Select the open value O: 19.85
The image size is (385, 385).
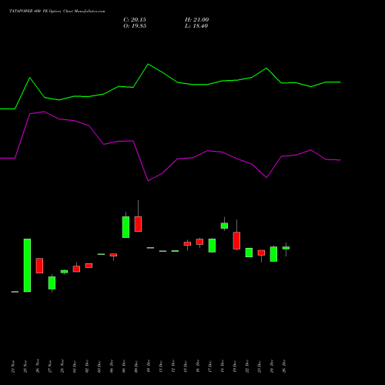[x=135, y=26]
